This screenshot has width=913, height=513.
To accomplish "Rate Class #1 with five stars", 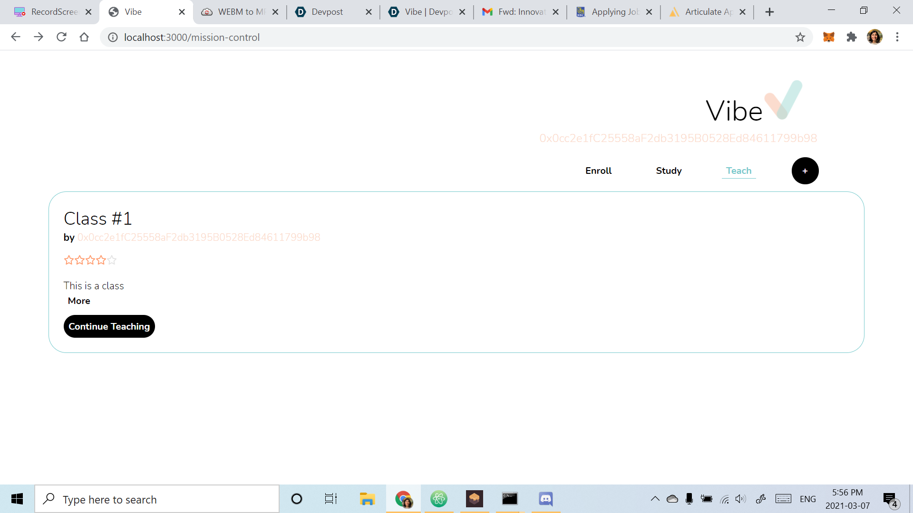I will point(111,260).
